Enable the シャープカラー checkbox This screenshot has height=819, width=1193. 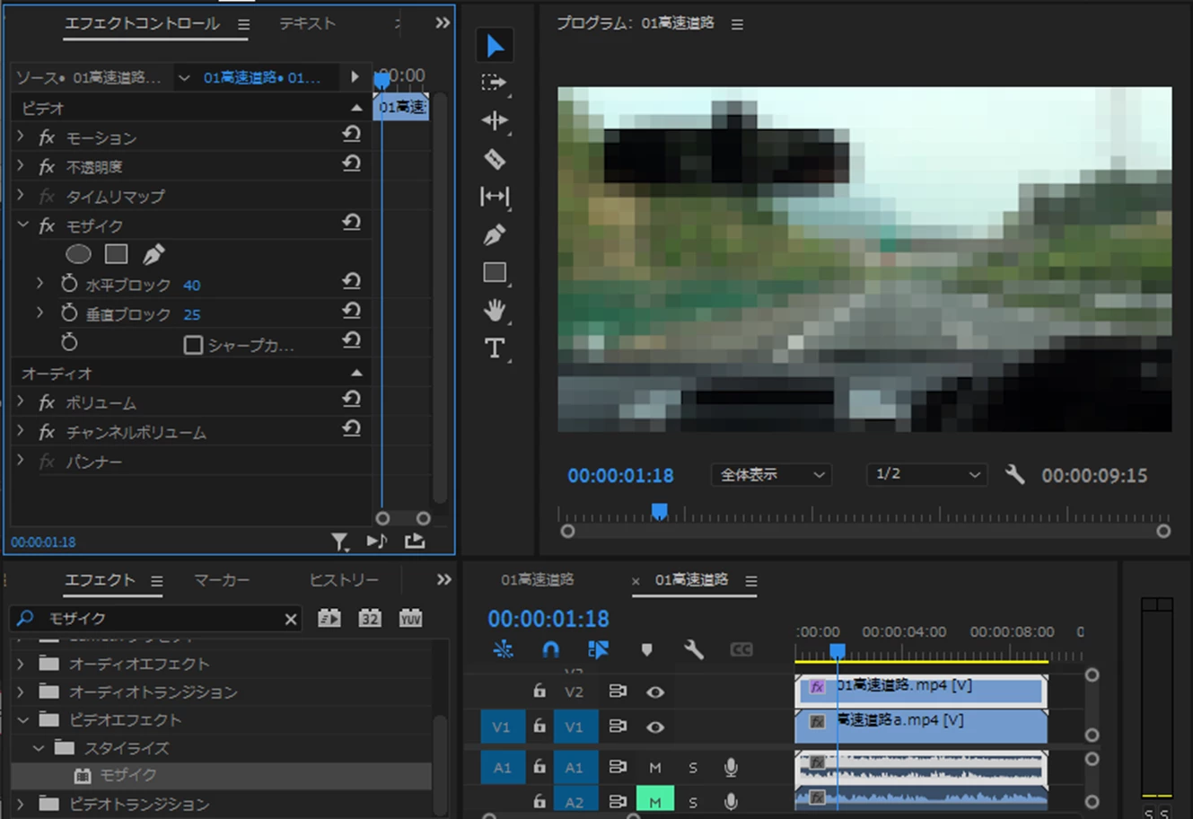point(193,345)
